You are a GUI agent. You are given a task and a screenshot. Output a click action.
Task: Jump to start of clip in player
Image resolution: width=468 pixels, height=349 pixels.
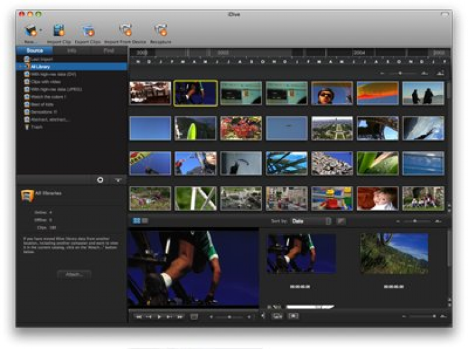coord(139,317)
